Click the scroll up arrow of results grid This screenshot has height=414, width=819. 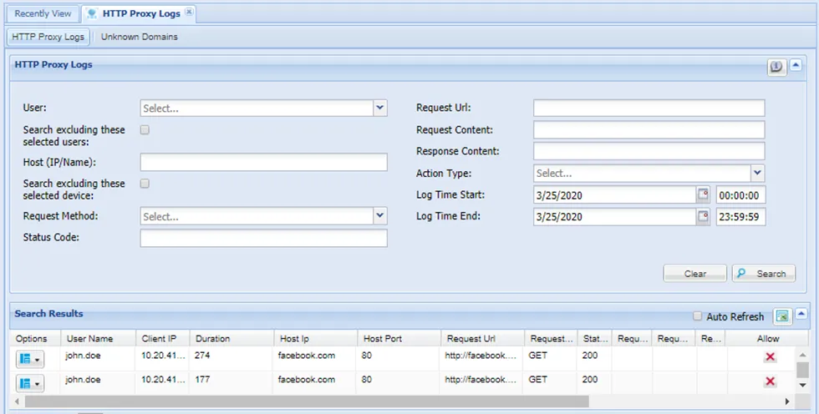coord(802,355)
